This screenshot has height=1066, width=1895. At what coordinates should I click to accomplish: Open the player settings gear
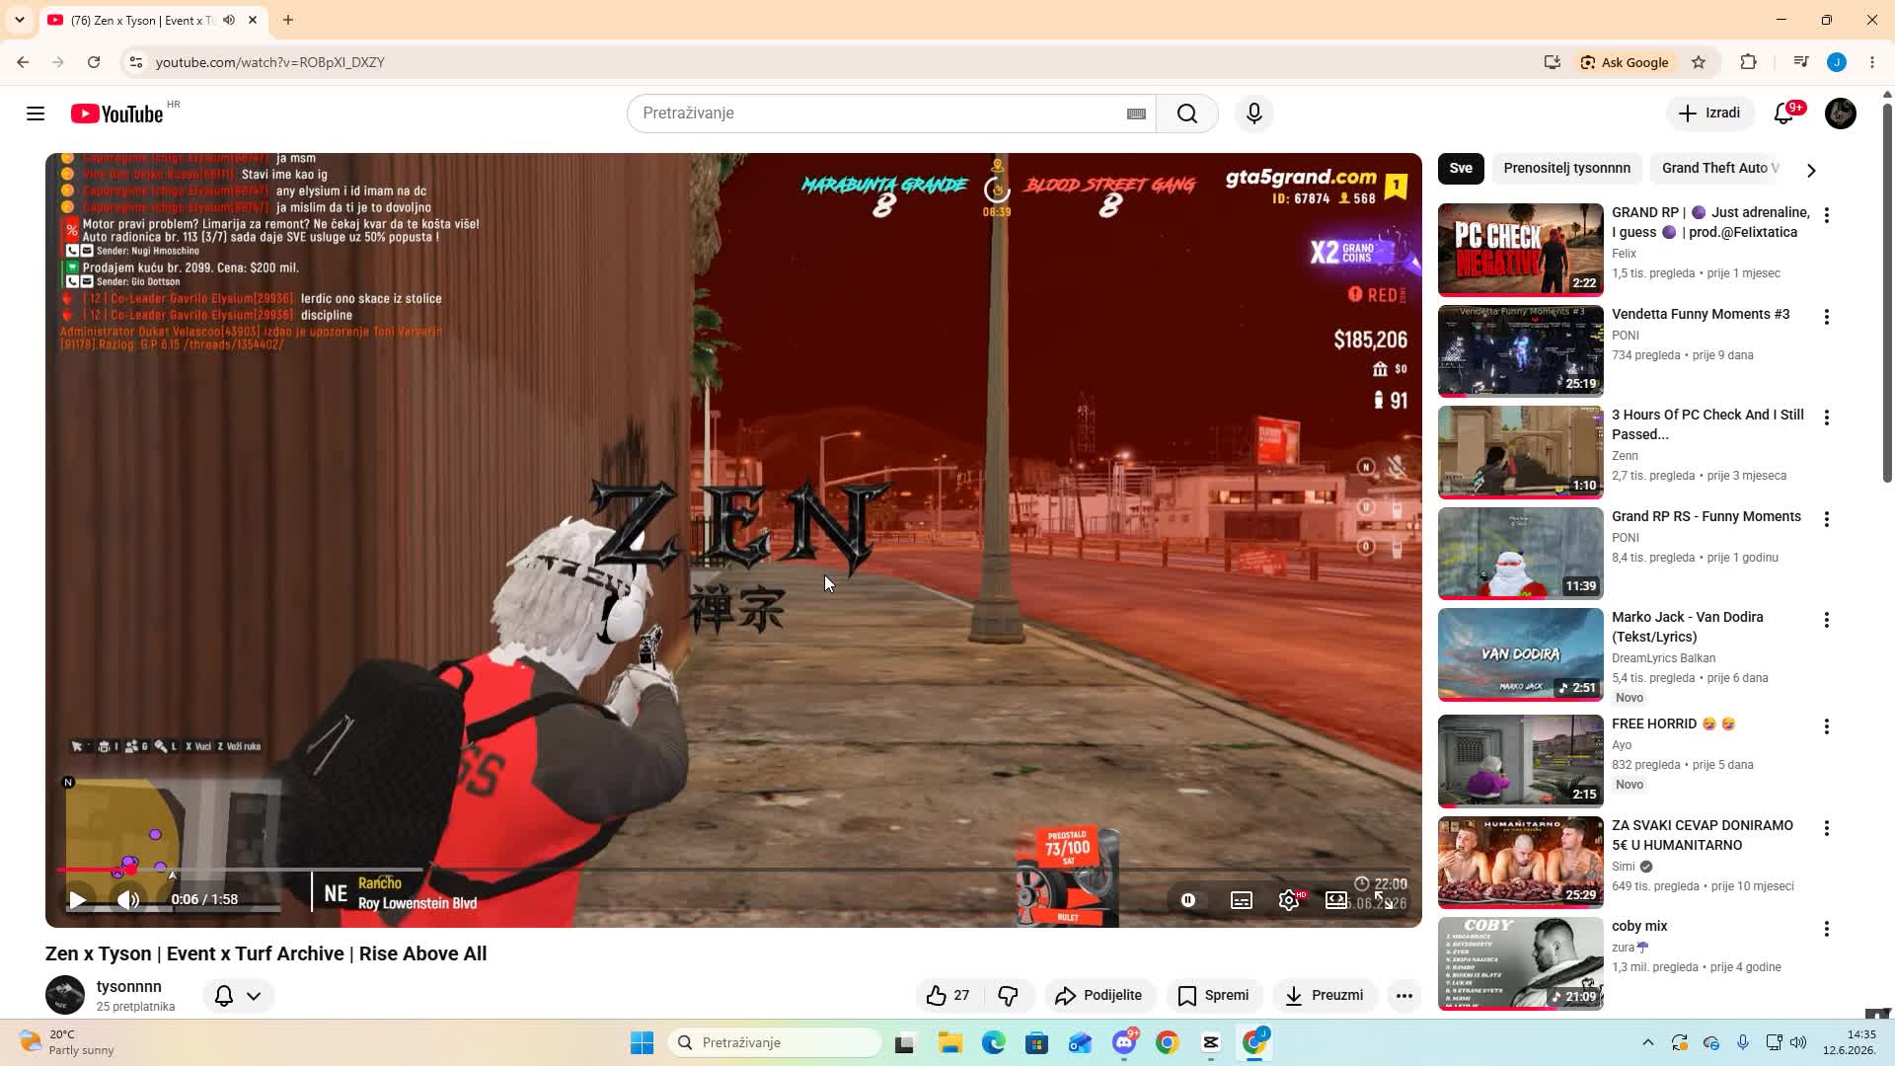coord(1289,899)
